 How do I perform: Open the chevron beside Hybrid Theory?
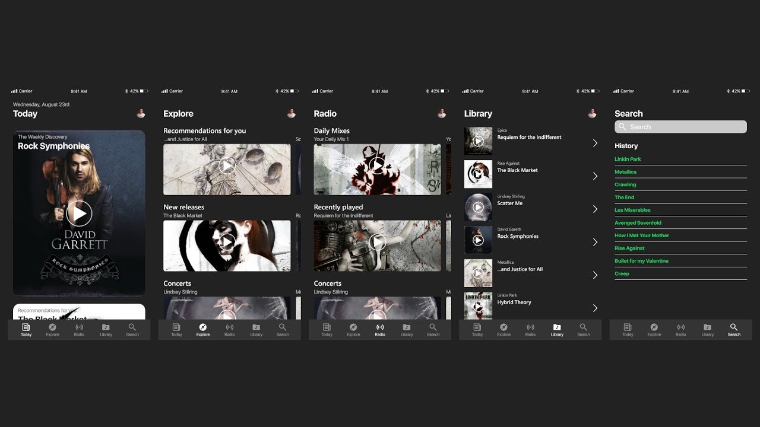(x=595, y=308)
